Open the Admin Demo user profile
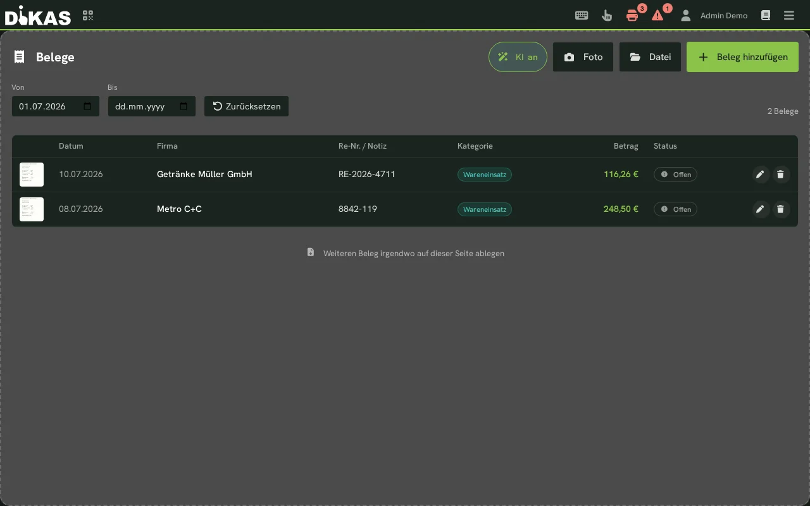The image size is (810, 506). pyautogui.click(x=714, y=15)
